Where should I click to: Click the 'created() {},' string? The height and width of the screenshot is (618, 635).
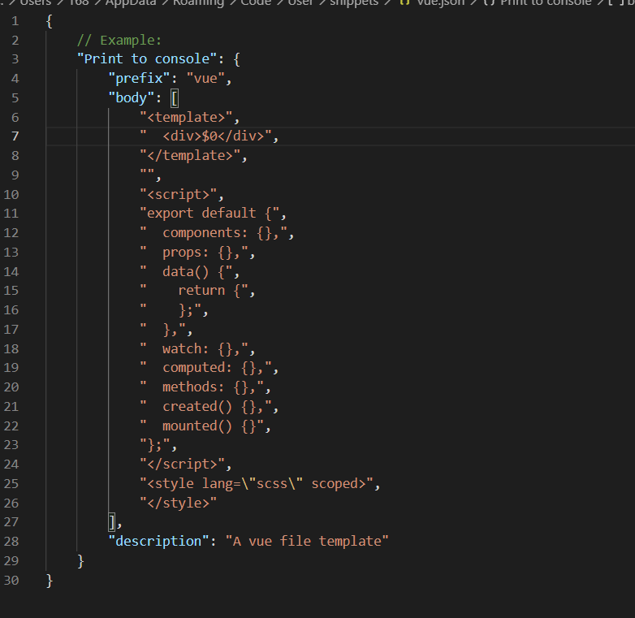(x=205, y=407)
